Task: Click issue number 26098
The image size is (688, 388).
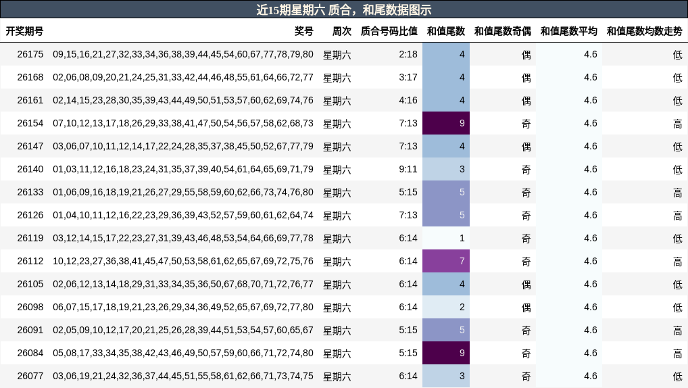Action: 30,307
